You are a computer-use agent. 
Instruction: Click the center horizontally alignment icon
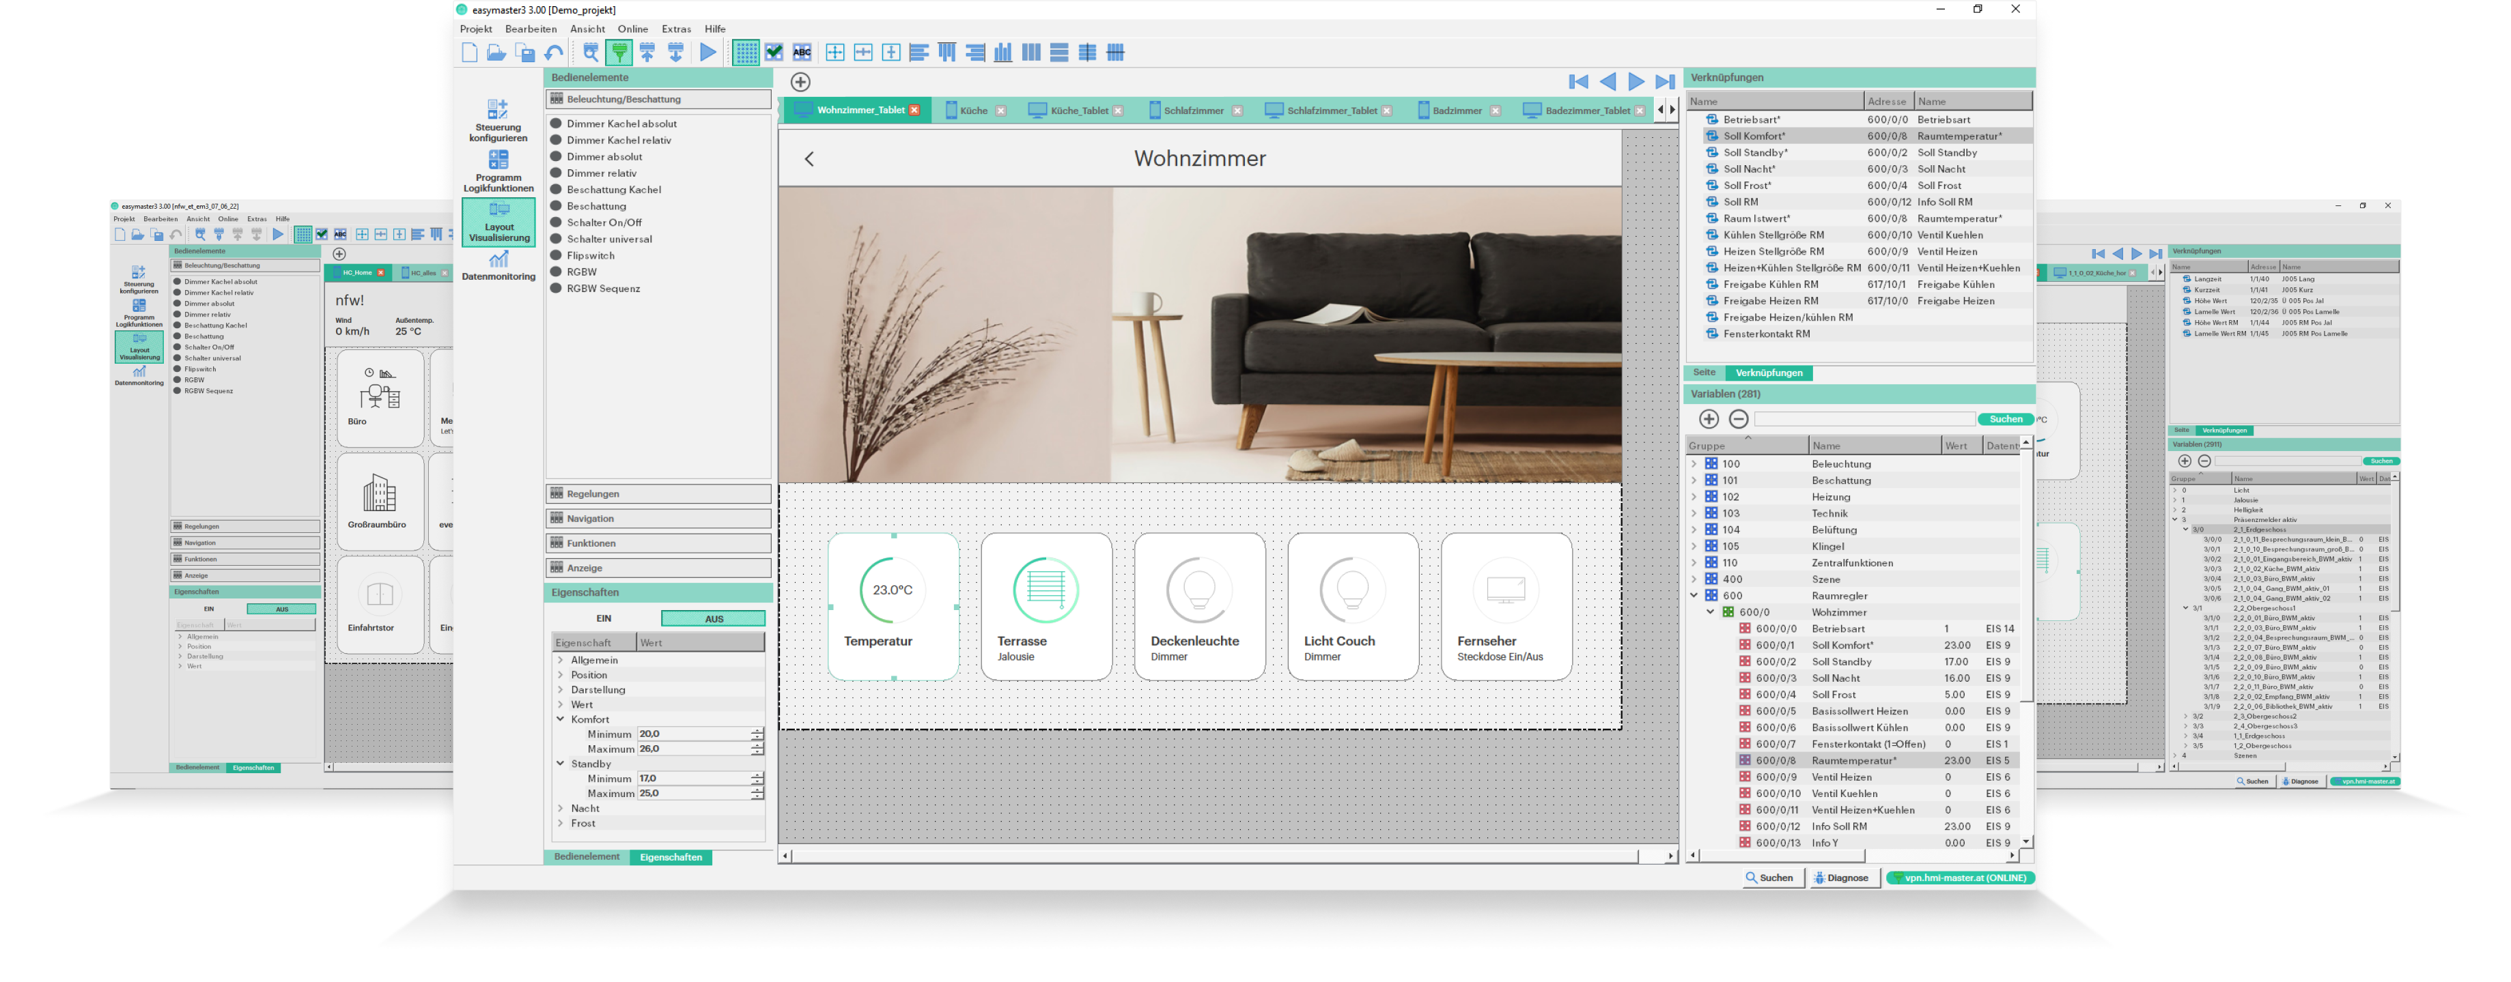pos(862,53)
